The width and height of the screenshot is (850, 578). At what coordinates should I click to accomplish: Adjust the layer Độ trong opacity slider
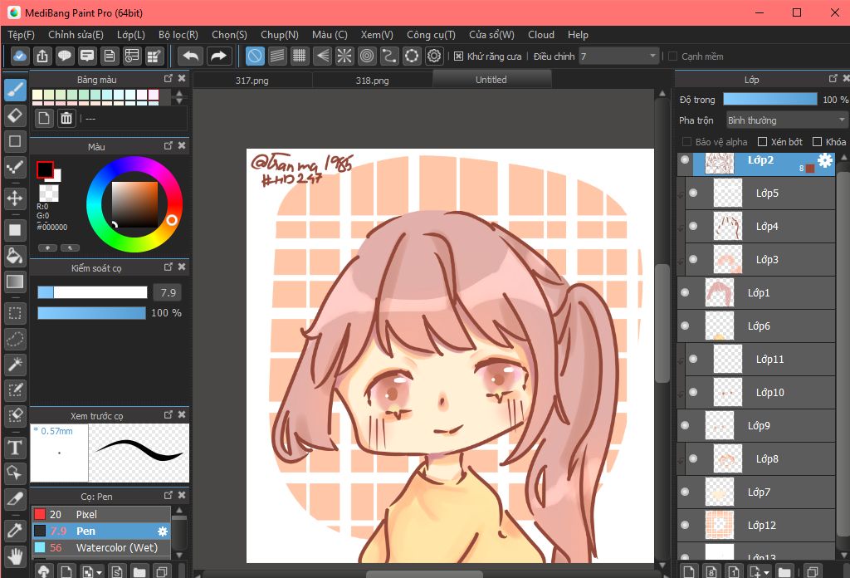pyautogui.click(x=769, y=99)
